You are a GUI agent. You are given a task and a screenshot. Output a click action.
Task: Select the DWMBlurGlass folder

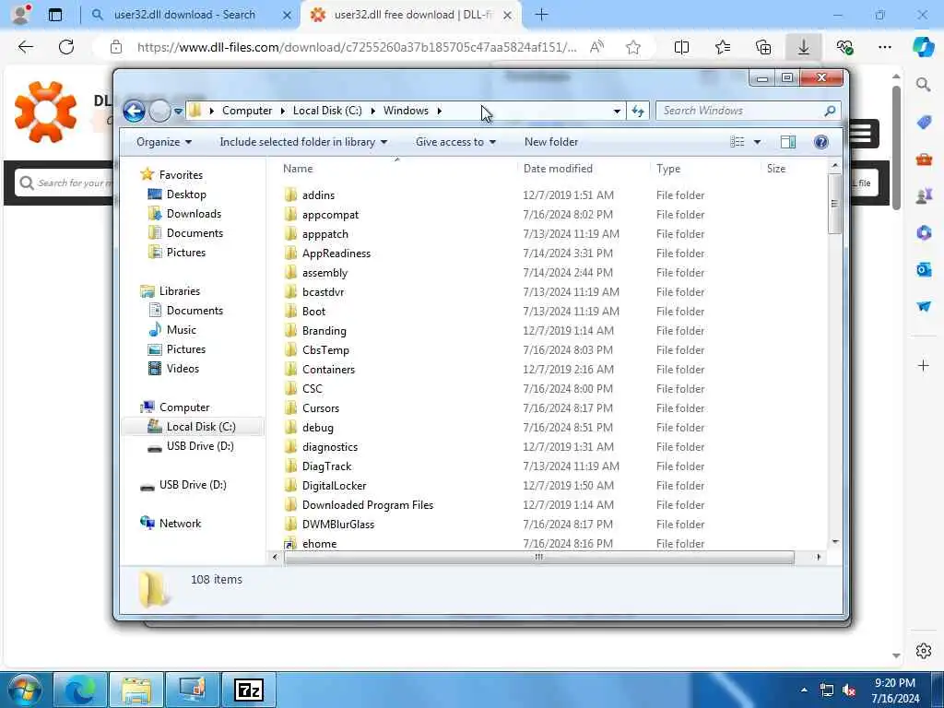click(337, 524)
